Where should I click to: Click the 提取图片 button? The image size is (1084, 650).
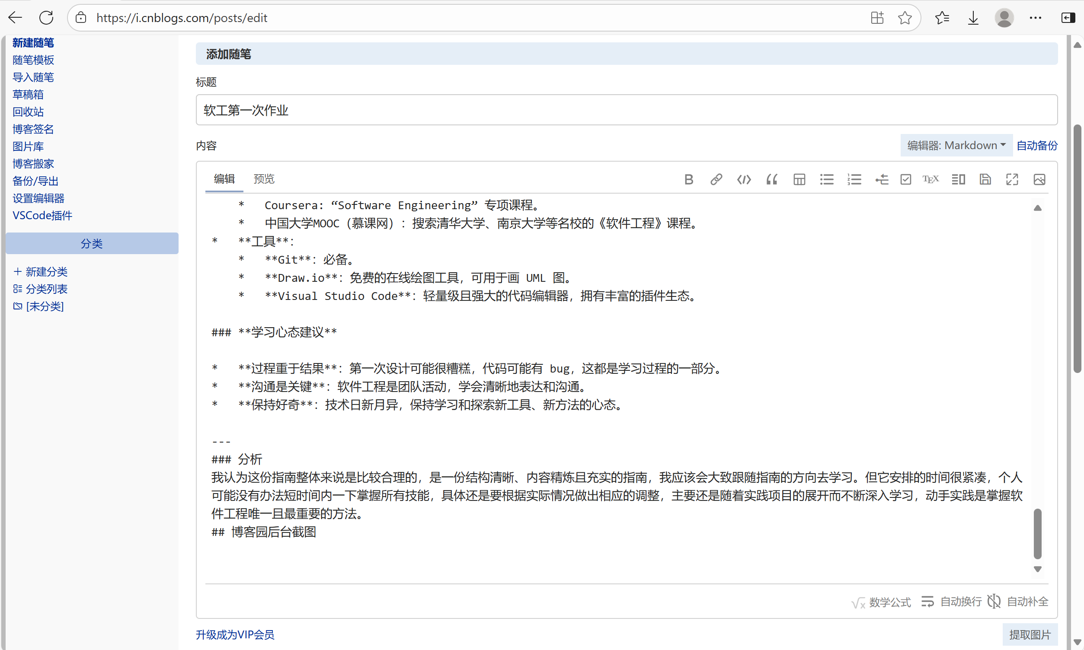[1030, 634]
